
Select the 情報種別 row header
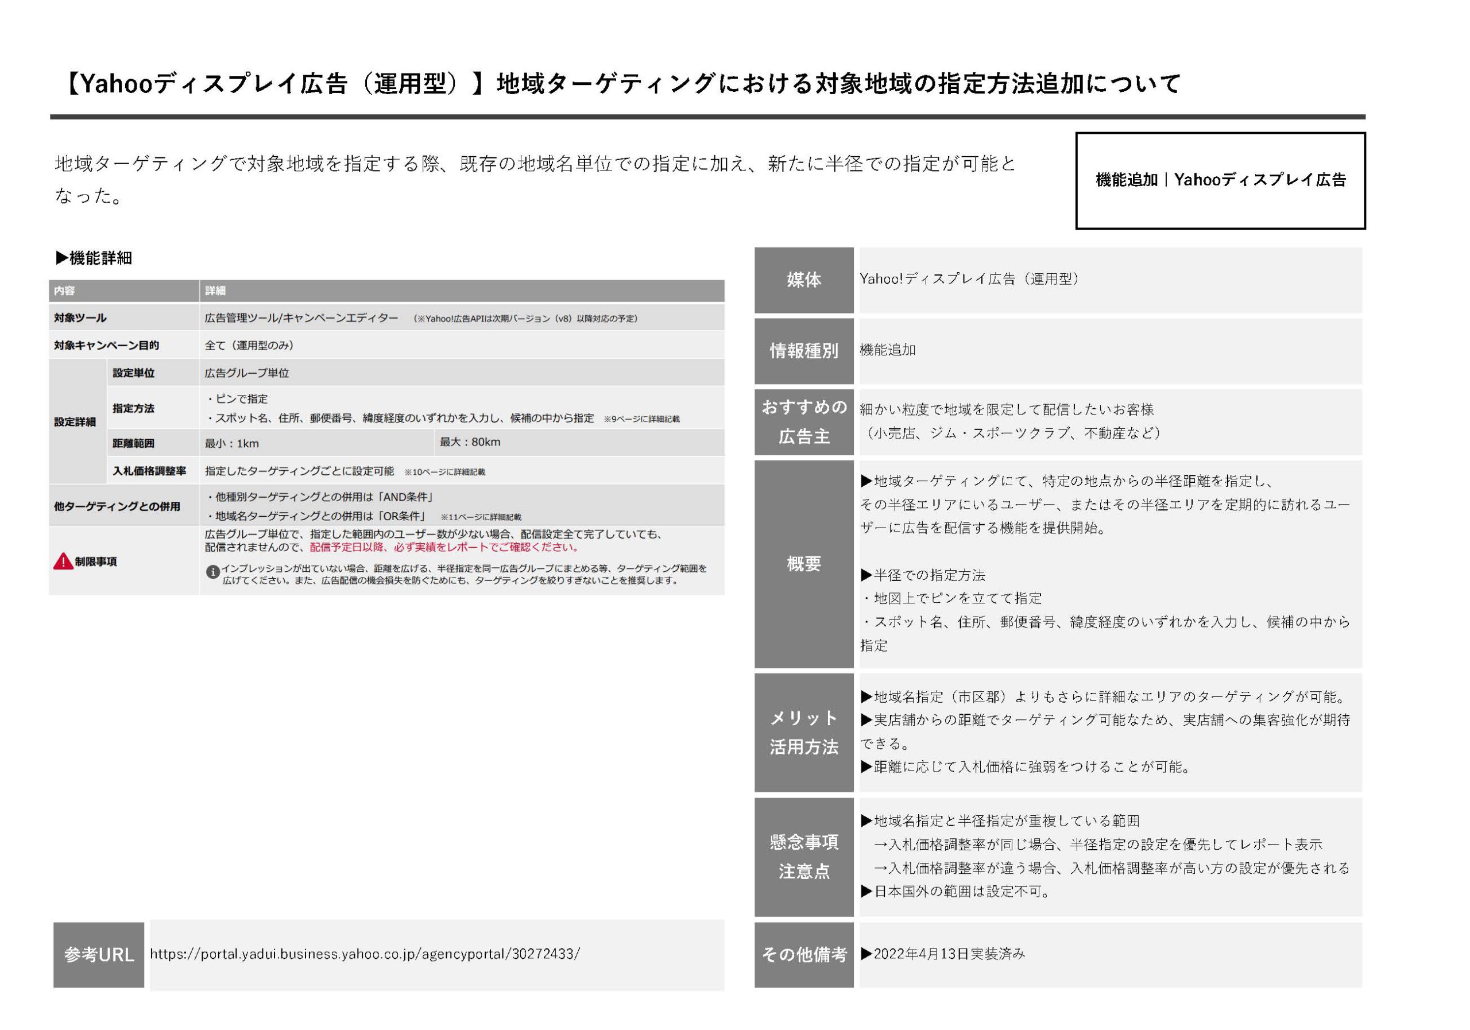803,351
